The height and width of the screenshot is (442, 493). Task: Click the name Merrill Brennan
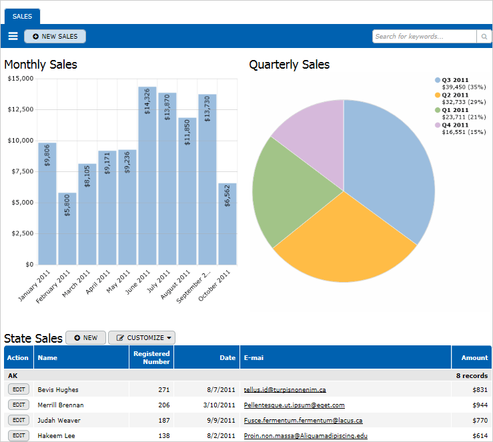coord(61,405)
